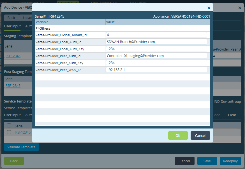Open JFSF12345 link in Staging Template table
This screenshot has height=169, width=245.
pos(13,56)
